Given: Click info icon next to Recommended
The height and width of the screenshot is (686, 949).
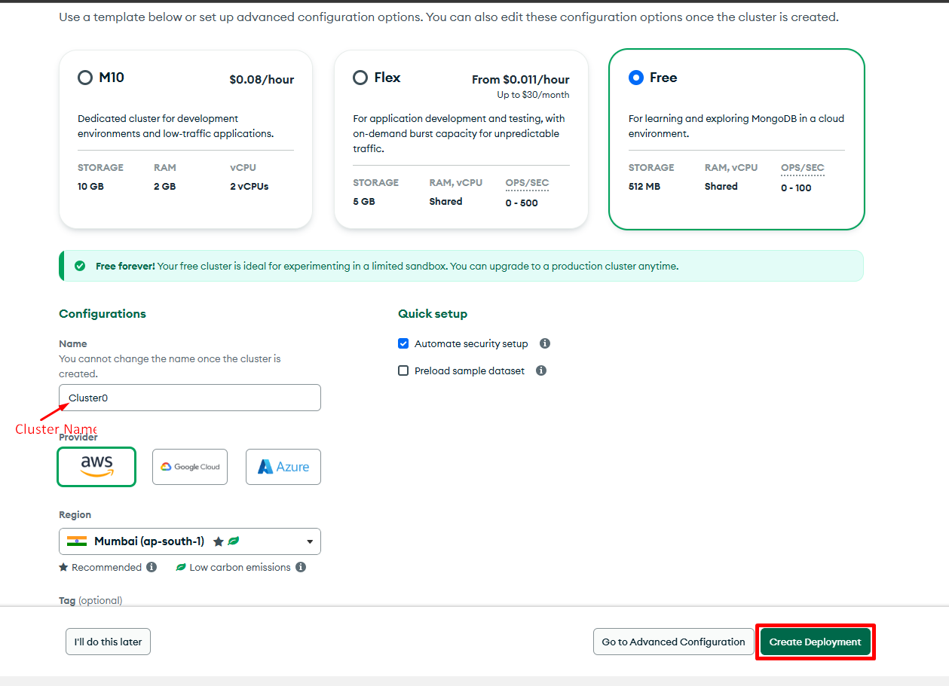Looking at the screenshot, I should click(152, 567).
